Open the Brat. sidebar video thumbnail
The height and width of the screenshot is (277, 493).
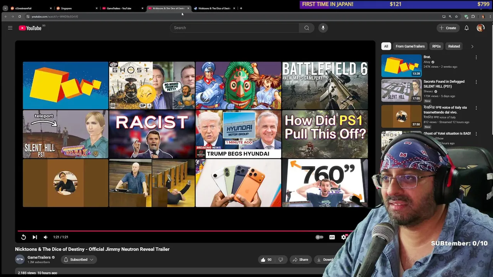tap(401, 65)
